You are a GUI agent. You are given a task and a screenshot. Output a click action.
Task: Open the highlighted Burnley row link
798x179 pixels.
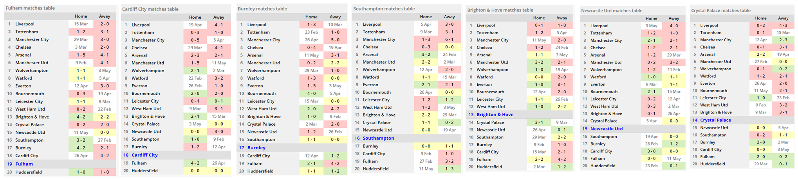[256, 148]
